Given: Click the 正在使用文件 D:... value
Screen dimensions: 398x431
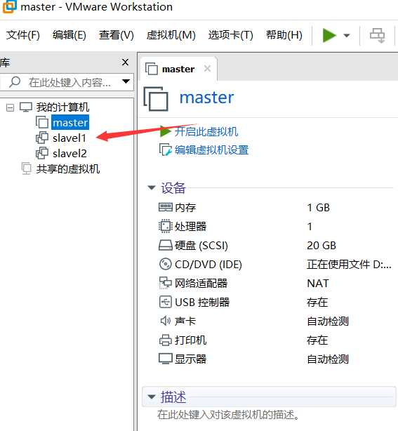Looking at the screenshot, I should pos(349,265).
